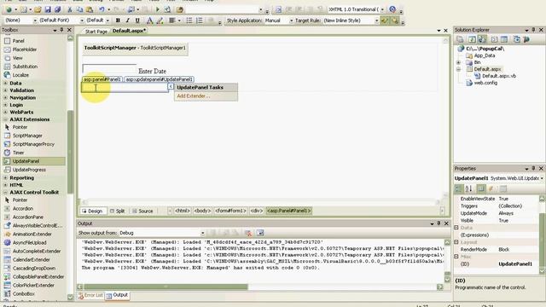Toggle word wrap icon in Output panel

[x=260, y=233]
